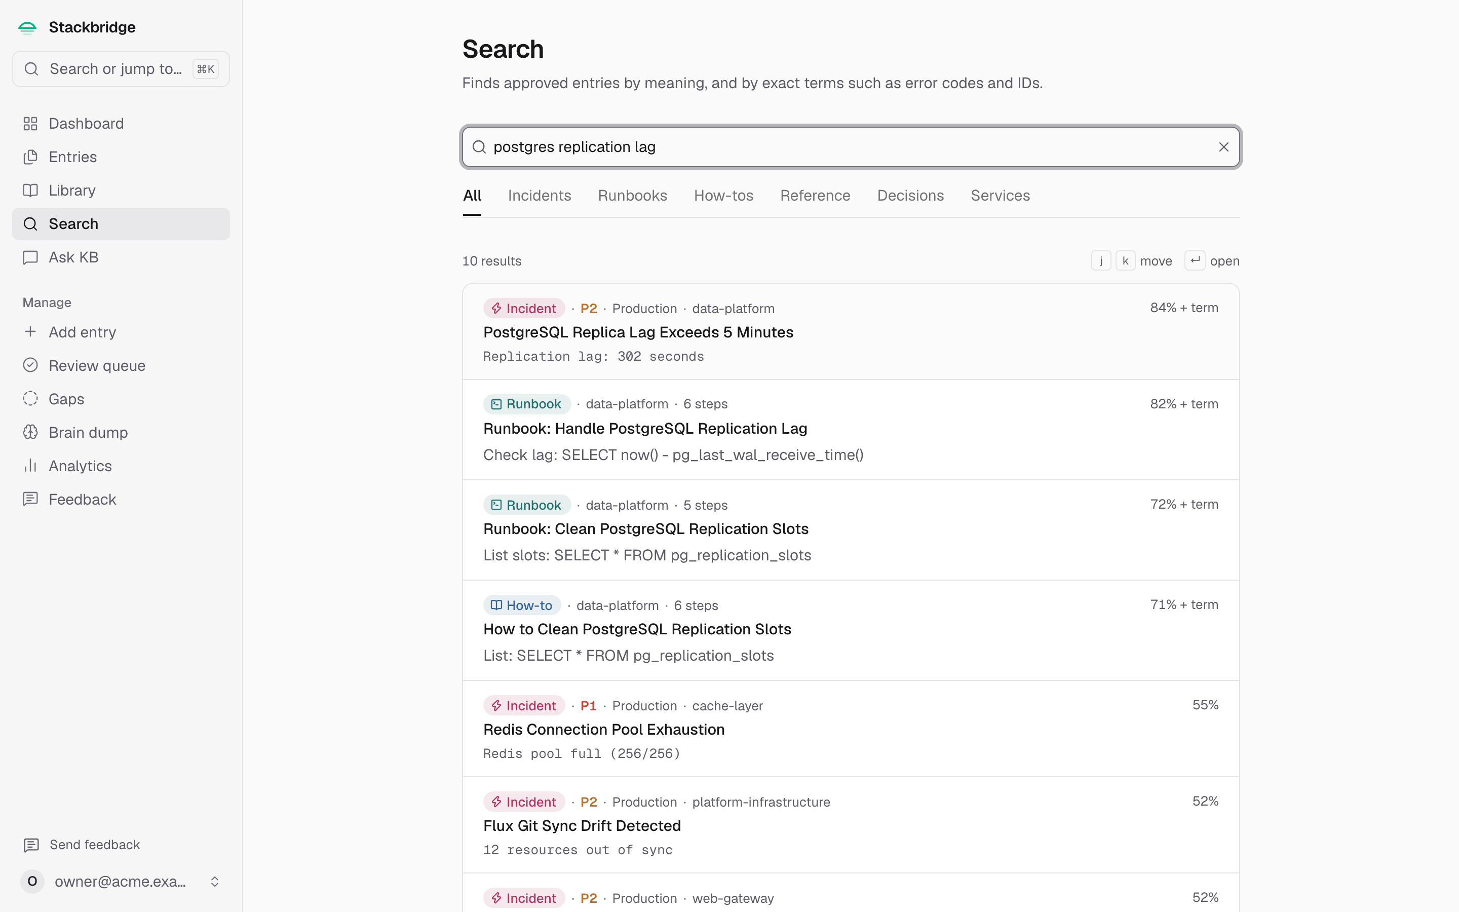Viewport: 1459px width, 912px height.
Task: Open Review queue checkmark icon
Action: [30, 365]
